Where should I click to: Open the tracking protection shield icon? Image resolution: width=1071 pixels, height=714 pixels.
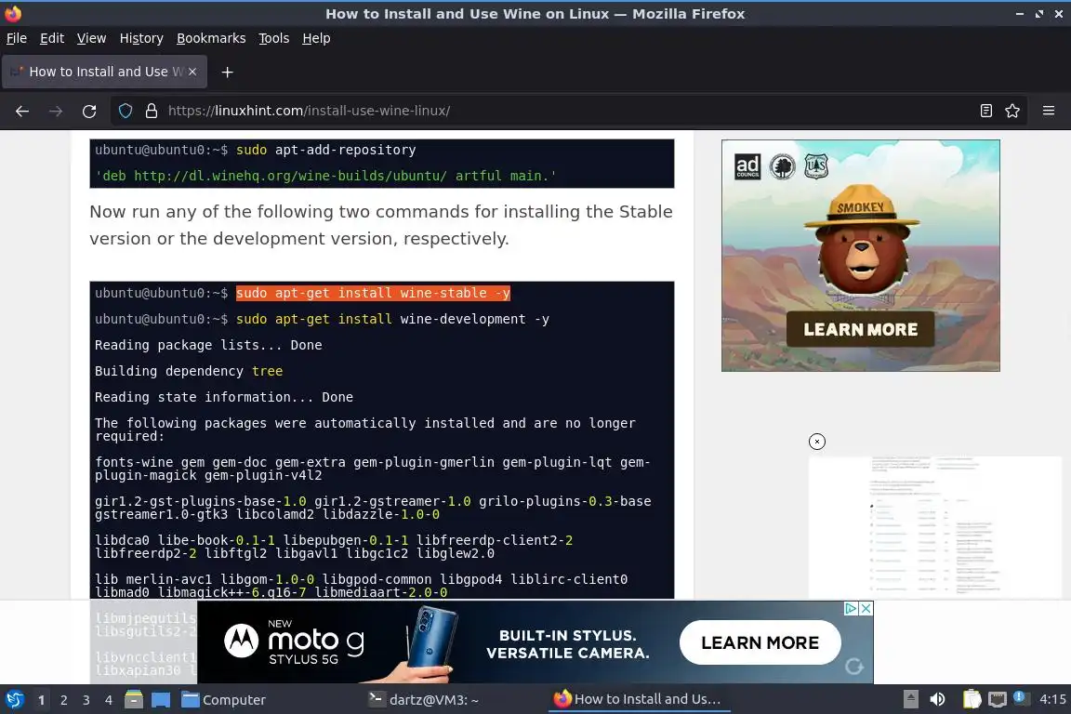click(126, 111)
